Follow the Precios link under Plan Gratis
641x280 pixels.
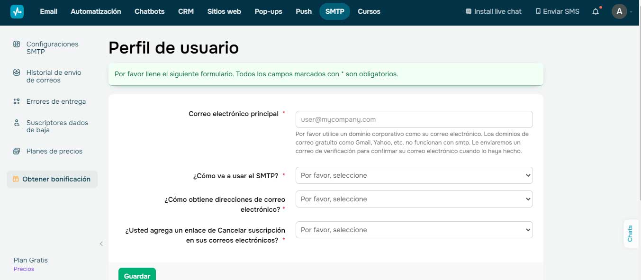pyautogui.click(x=24, y=269)
